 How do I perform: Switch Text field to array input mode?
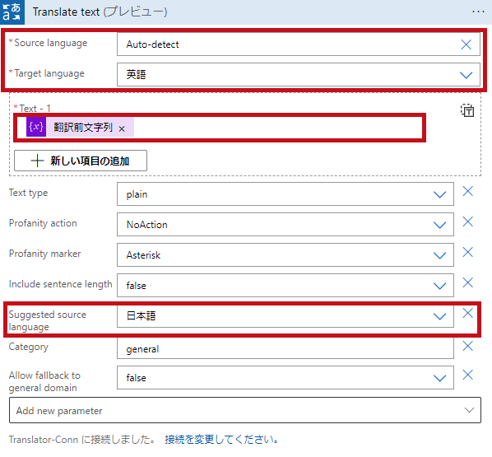(x=467, y=110)
